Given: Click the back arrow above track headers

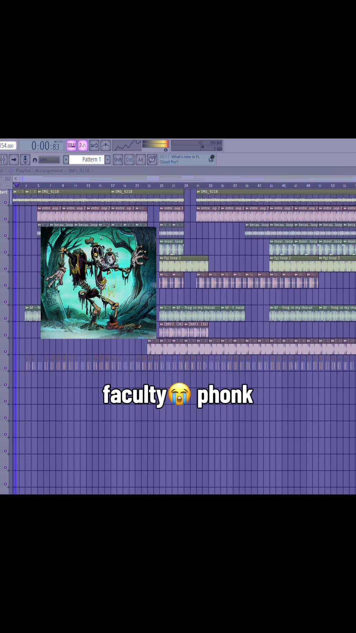Looking at the screenshot, I should [x=16, y=178].
